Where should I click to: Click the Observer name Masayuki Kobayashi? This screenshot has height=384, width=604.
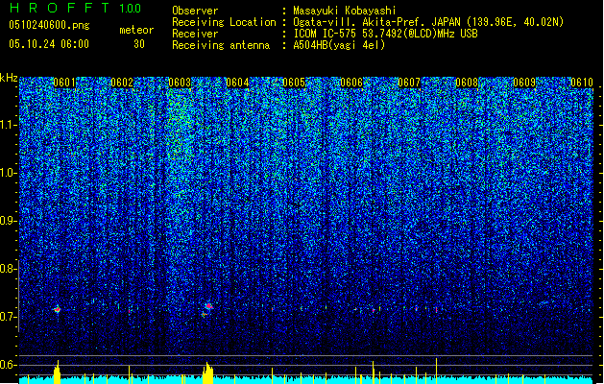point(345,11)
